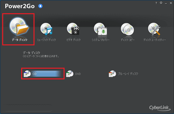This screenshot has width=174, height=114.
Task: Click the blue notification bell icon
Action: click(x=40, y=6)
